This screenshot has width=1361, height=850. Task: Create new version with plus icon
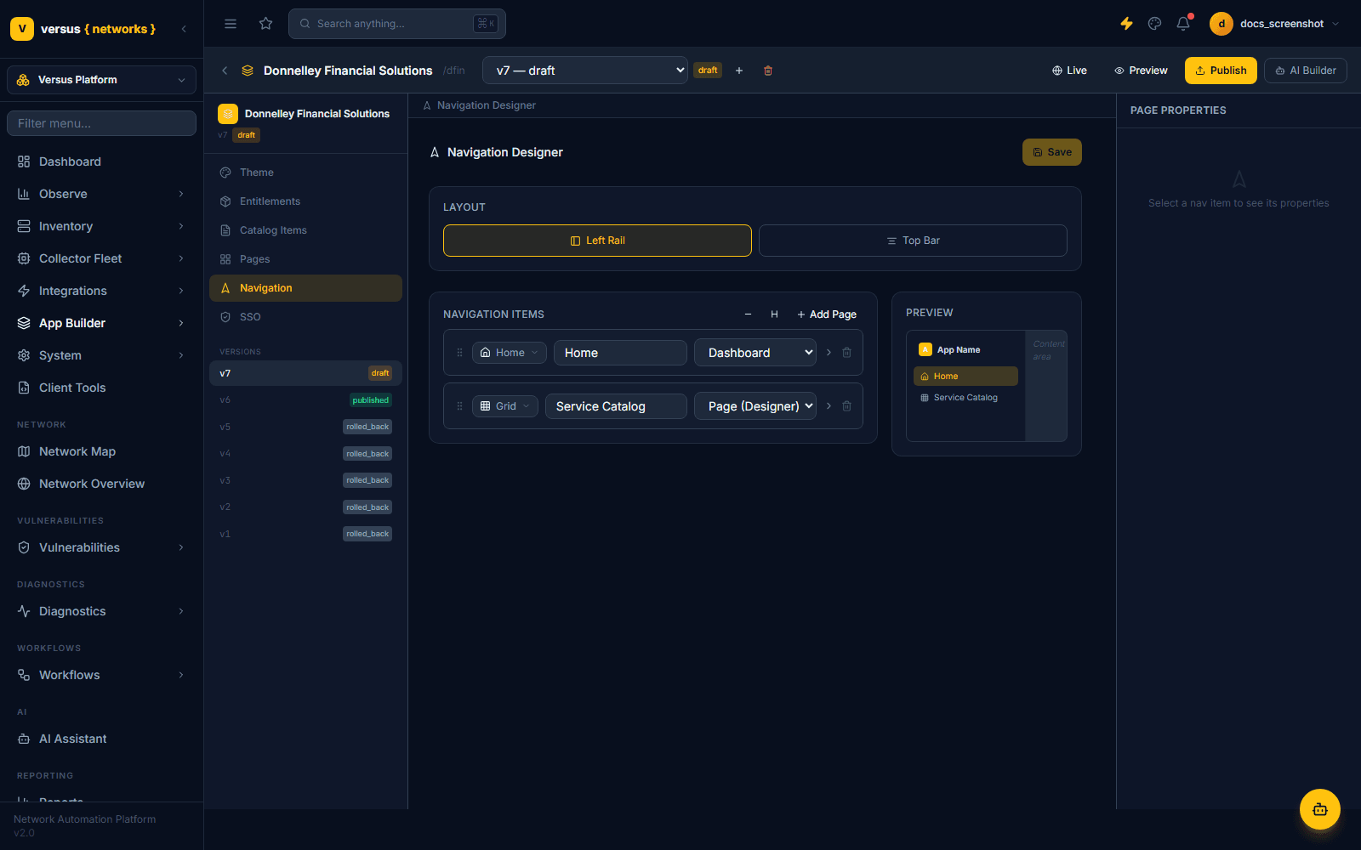pos(739,71)
